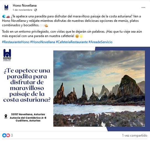Open the #AreadeServicio hashtag

pos(100,42)
